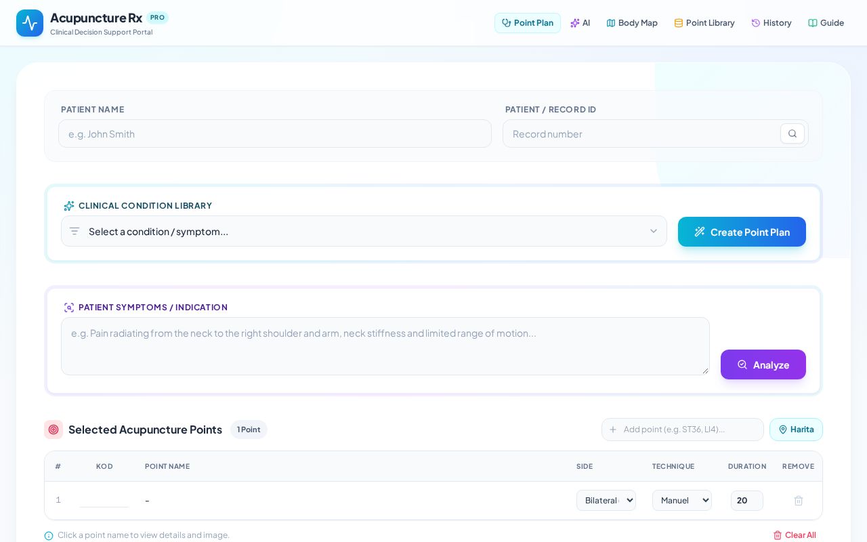
Task: Focus the Patient Name input field
Action: point(275,133)
